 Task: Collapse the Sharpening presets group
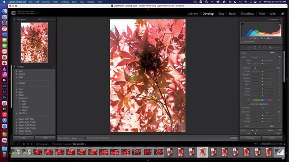(x=17, y=98)
